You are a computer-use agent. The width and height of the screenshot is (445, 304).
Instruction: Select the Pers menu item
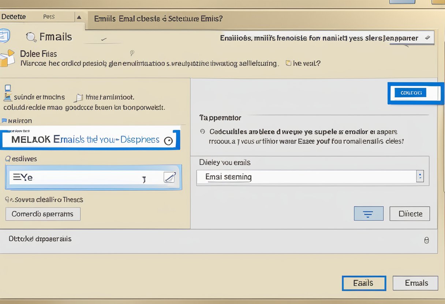(49, 16)
